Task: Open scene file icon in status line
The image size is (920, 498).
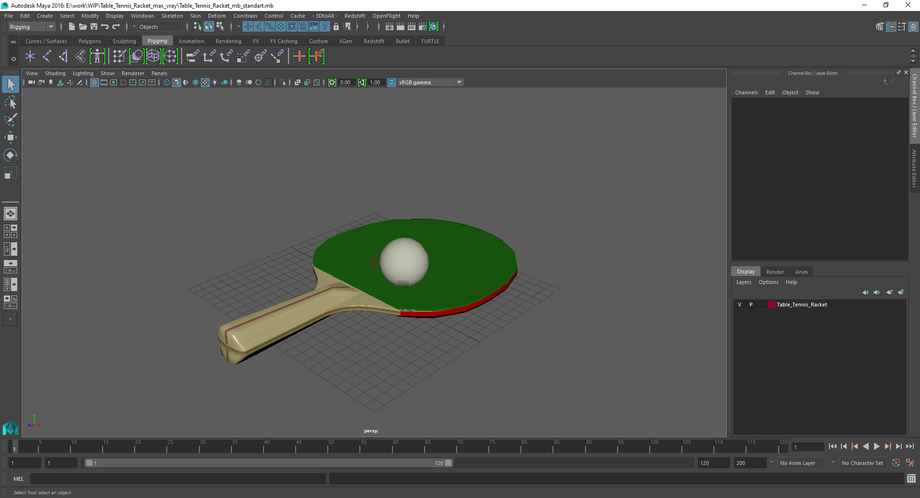Action: click(82, 27)
